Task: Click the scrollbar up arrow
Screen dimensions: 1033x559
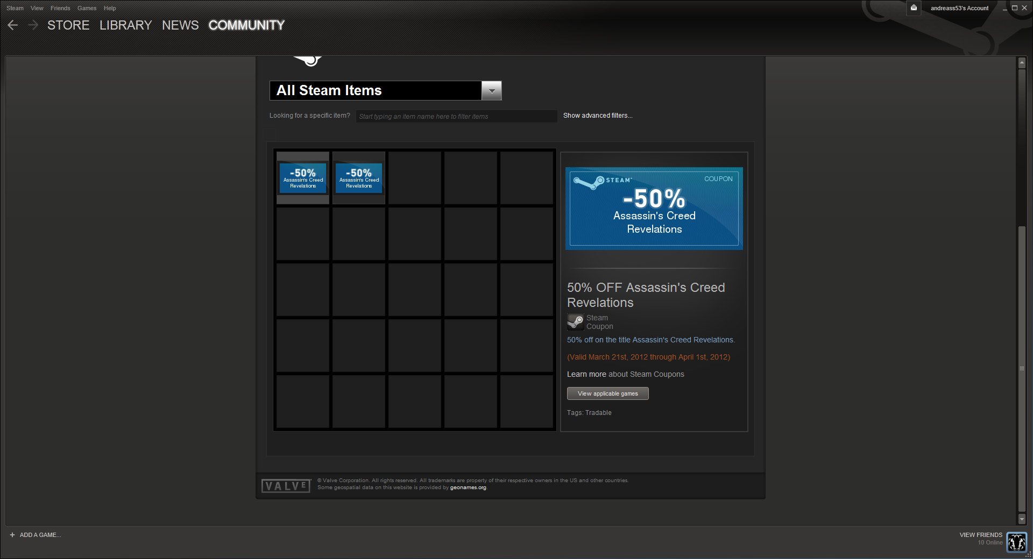Action: click(x=1022, y=63)
